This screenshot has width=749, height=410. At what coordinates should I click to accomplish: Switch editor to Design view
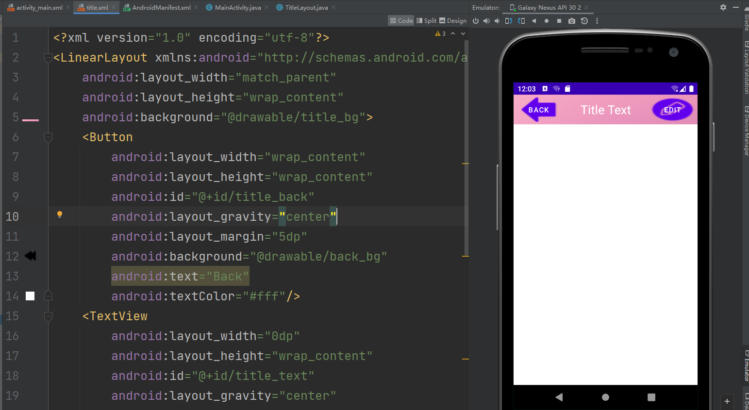[x=453, y=20]
